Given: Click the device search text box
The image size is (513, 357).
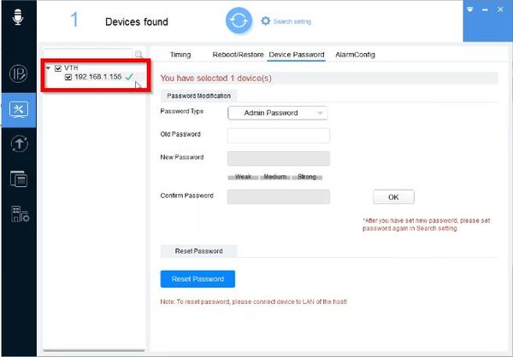Looking at the screenshot, I should point(88,54).
